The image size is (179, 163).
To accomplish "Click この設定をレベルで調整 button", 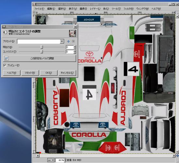I will [x=39, y=58].
